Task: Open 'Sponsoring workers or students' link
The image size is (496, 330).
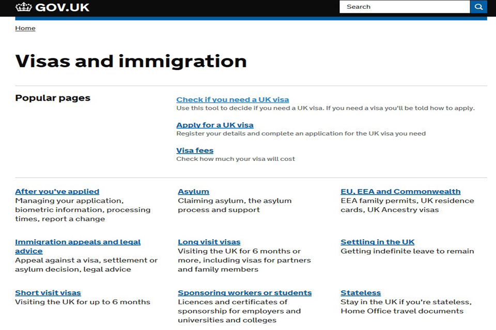Action: [x=244, y=293]
